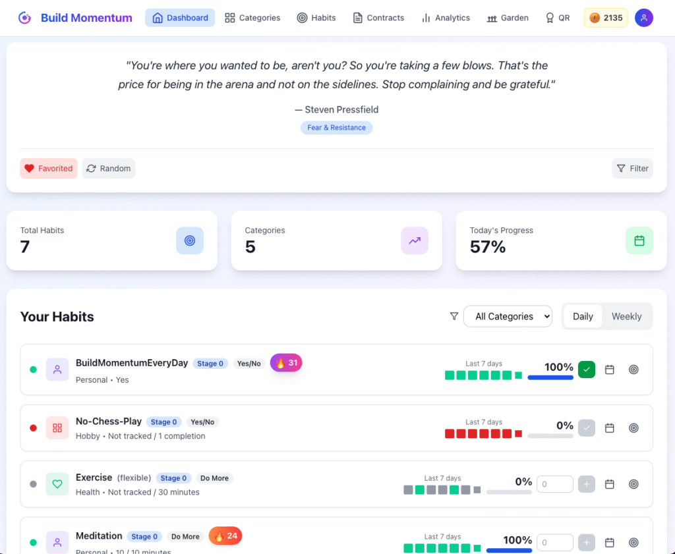The width and height of the screenshot is (675, 554).
Task: Click the Today's Progress calendar icon
Action: pos(639,240)
